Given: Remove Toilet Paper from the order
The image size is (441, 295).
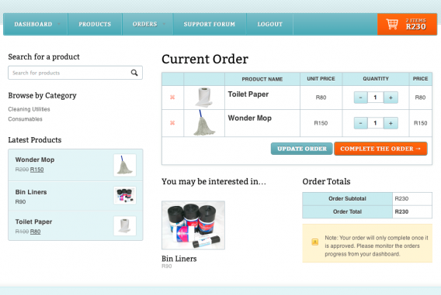Looking at the screenshot, I should tap(172, 98).
